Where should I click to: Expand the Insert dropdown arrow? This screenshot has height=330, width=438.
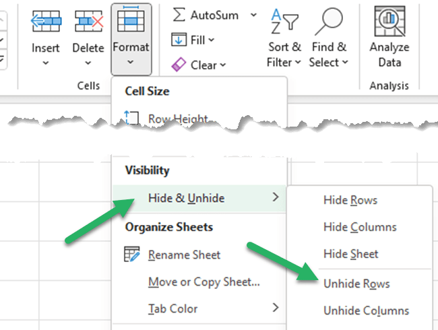[46, 63]
